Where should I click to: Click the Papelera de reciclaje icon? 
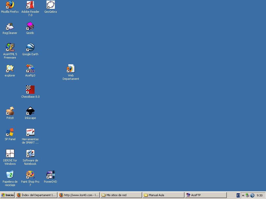(10, 175)
